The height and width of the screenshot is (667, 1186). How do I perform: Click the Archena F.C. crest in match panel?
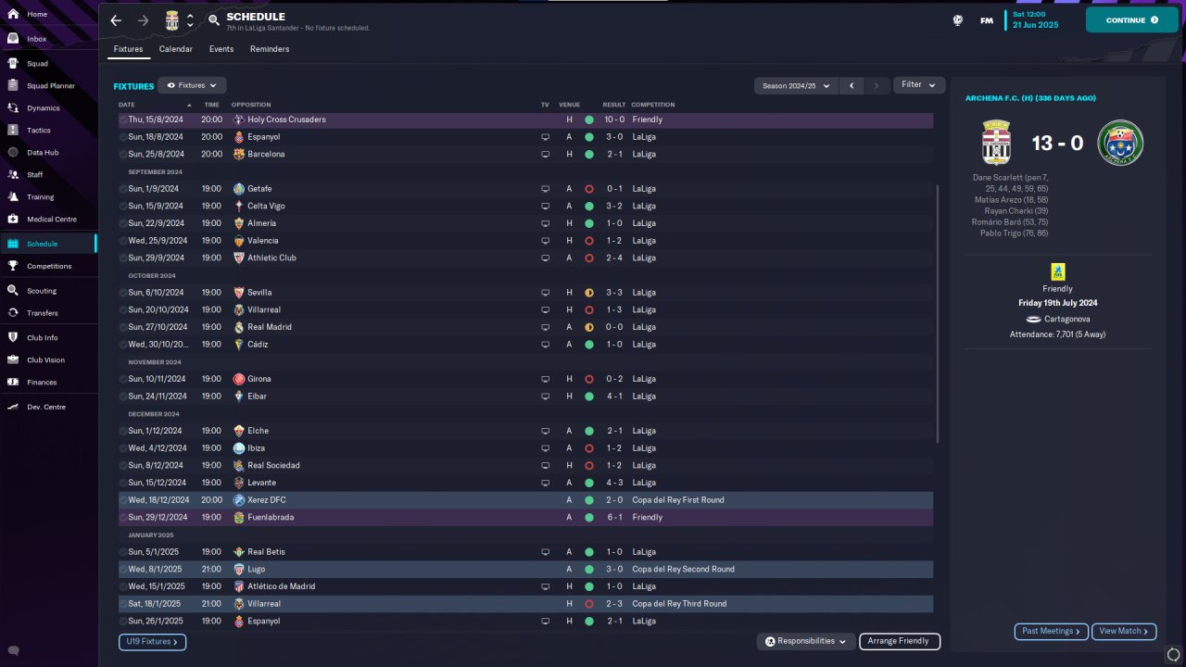(x=1120, y=143)
